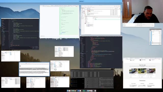Open the Trash in the Dock
Viewport: 163px width, 92px height.
pyautogui.click(x=95, y=91)
